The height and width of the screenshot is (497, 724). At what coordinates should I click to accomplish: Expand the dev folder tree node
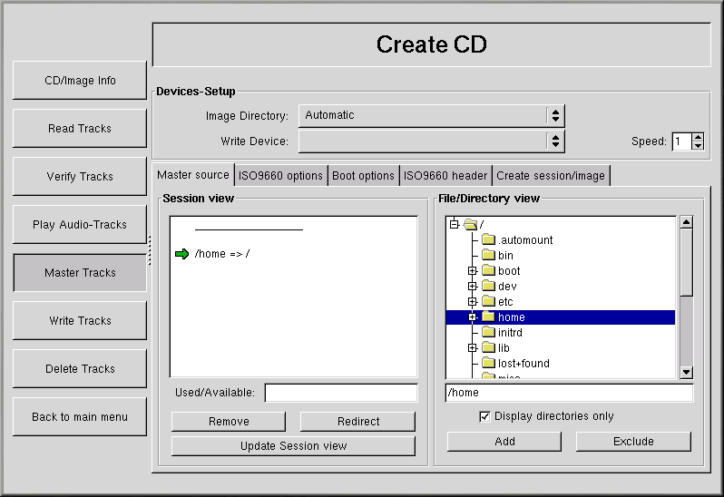pos(472,287)
